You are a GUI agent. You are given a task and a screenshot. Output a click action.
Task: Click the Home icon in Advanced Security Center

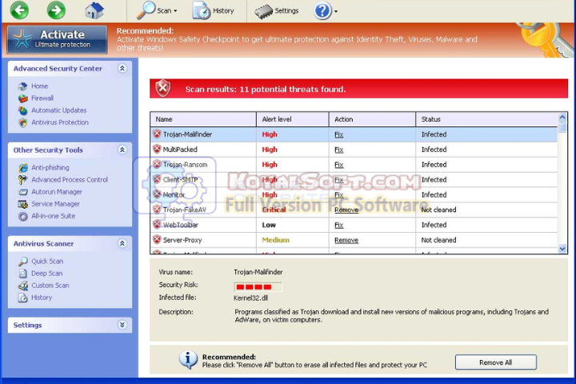click(22, 86)
